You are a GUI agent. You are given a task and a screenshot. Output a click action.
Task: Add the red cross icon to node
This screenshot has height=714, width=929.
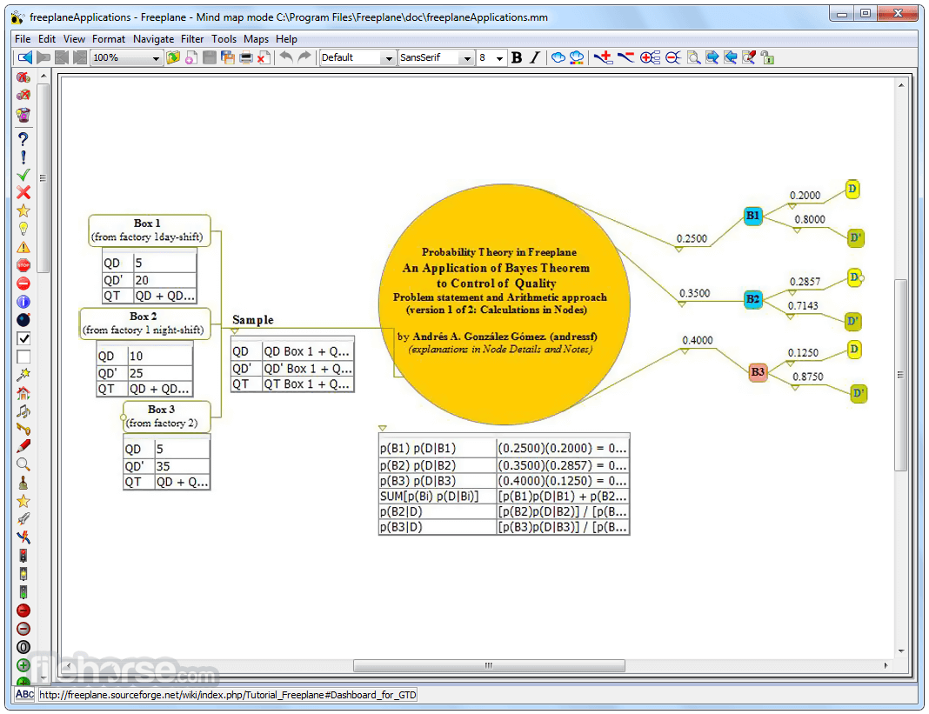click(x=23, y=192)
